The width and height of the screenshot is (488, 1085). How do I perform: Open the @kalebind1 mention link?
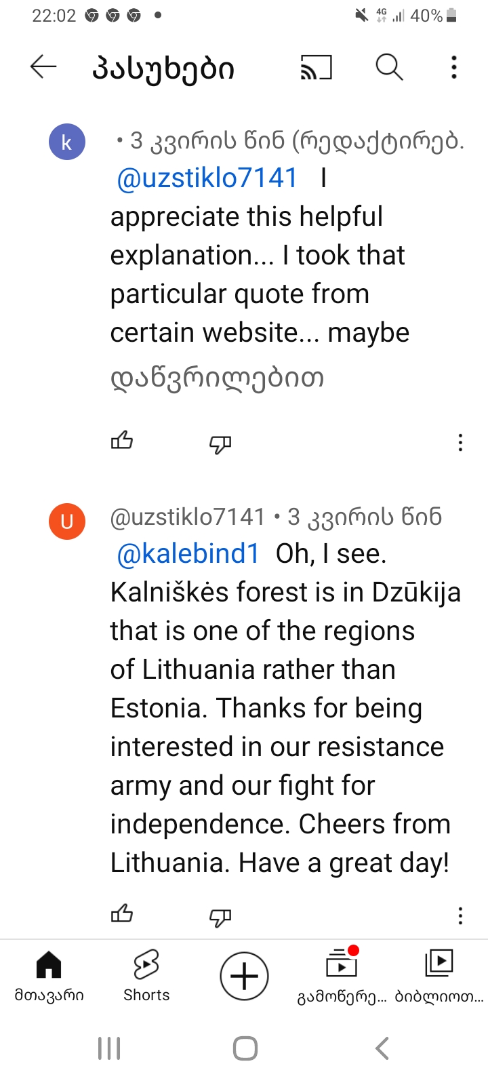pos(188,554)
